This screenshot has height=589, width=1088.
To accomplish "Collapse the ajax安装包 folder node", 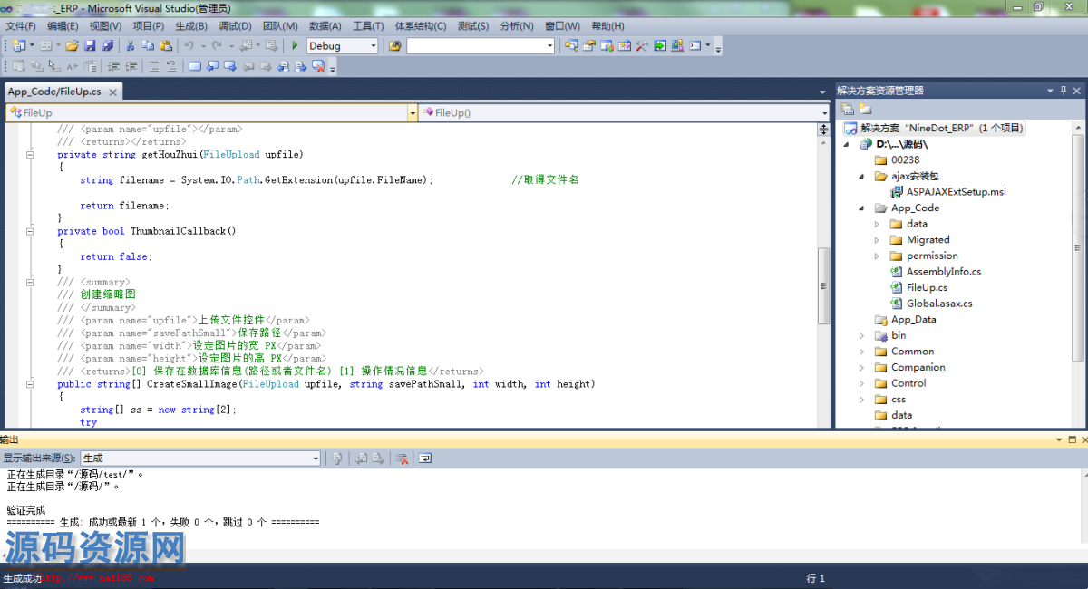I will pyautogui.click(x=862, y=177).
